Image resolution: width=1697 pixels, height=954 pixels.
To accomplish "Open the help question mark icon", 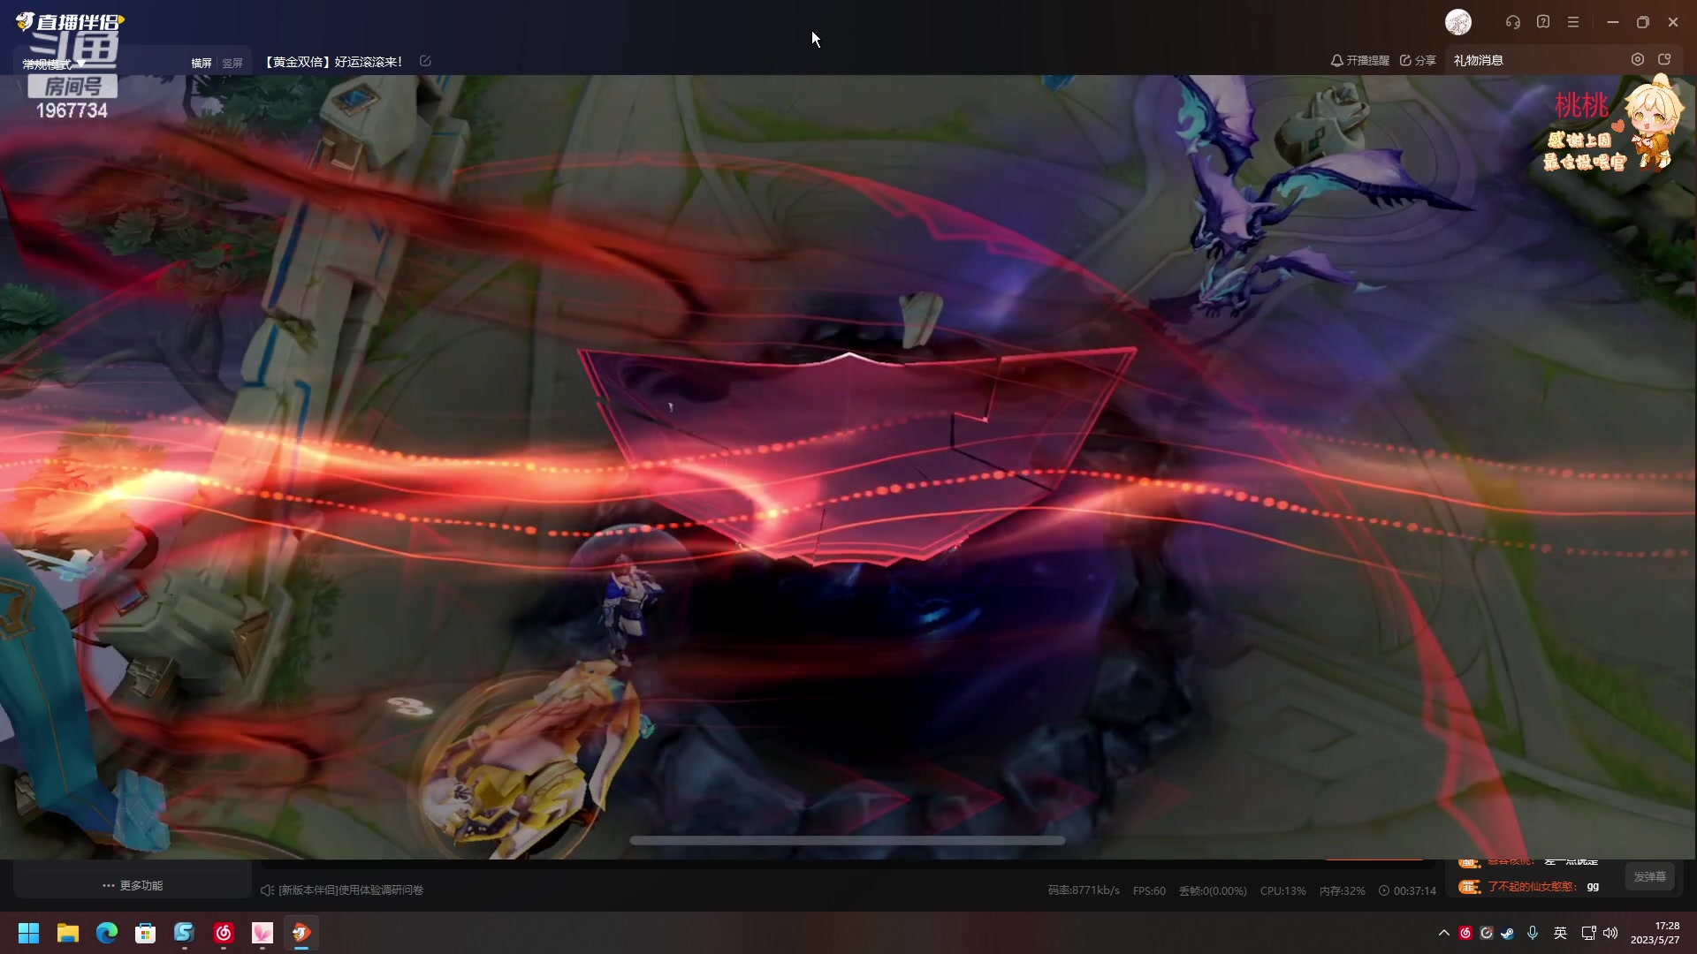I will [1543, 22].
